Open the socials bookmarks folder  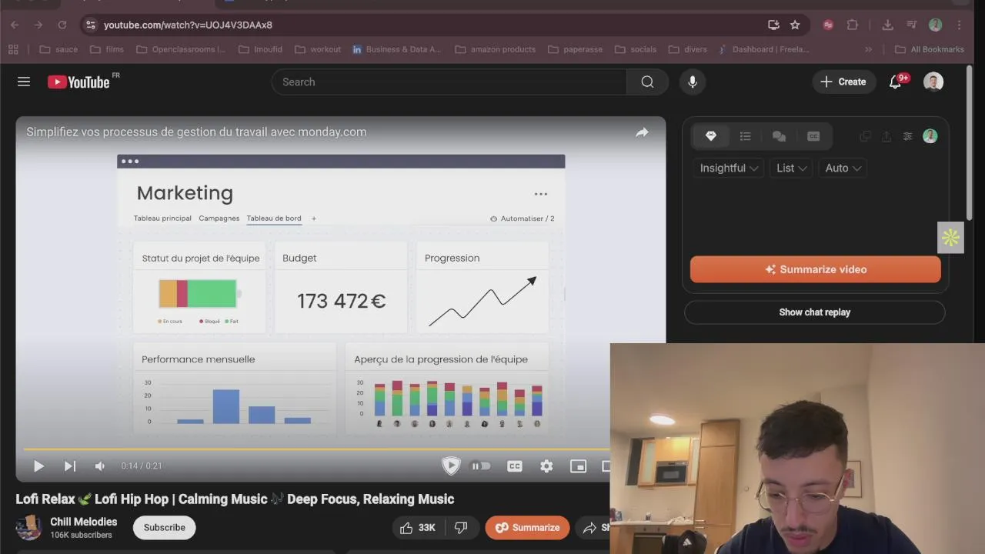tap(636, 49)
